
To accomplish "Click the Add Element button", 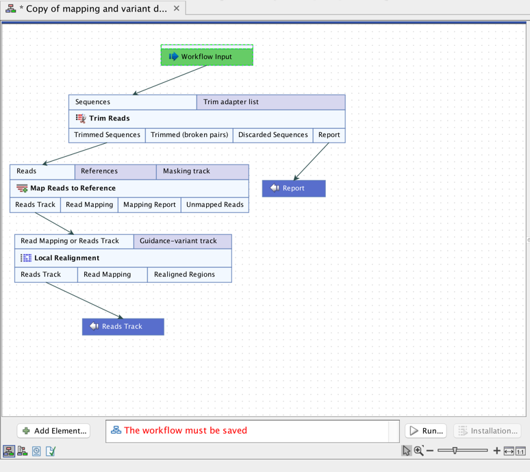I will (54, 431).
